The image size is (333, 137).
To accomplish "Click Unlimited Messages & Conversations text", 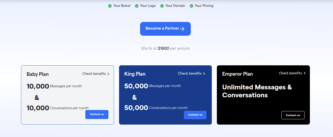I will click(x=257, y=91).
